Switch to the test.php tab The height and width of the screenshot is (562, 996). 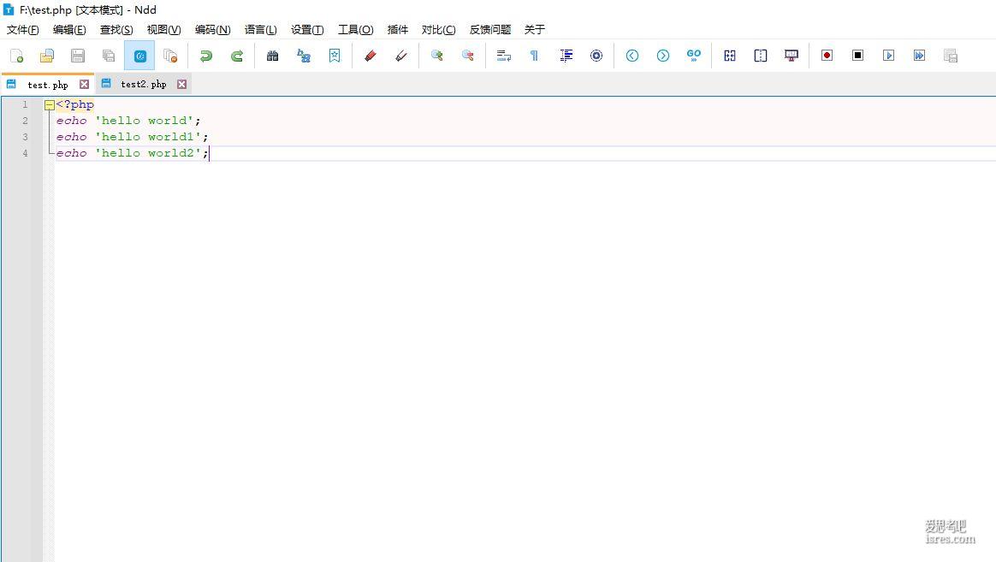tap(48, 85)
